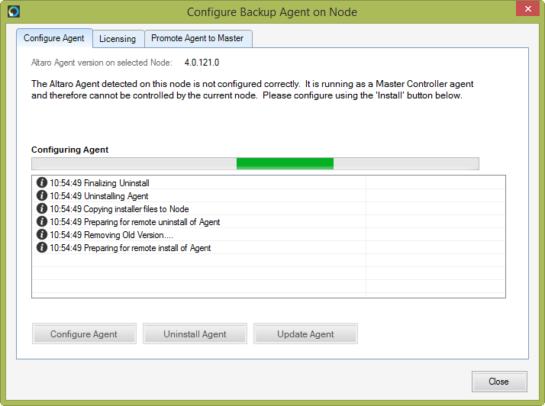Close the window using the red X
Viewport: 545px width, 406px height.
tap(527, 8)
